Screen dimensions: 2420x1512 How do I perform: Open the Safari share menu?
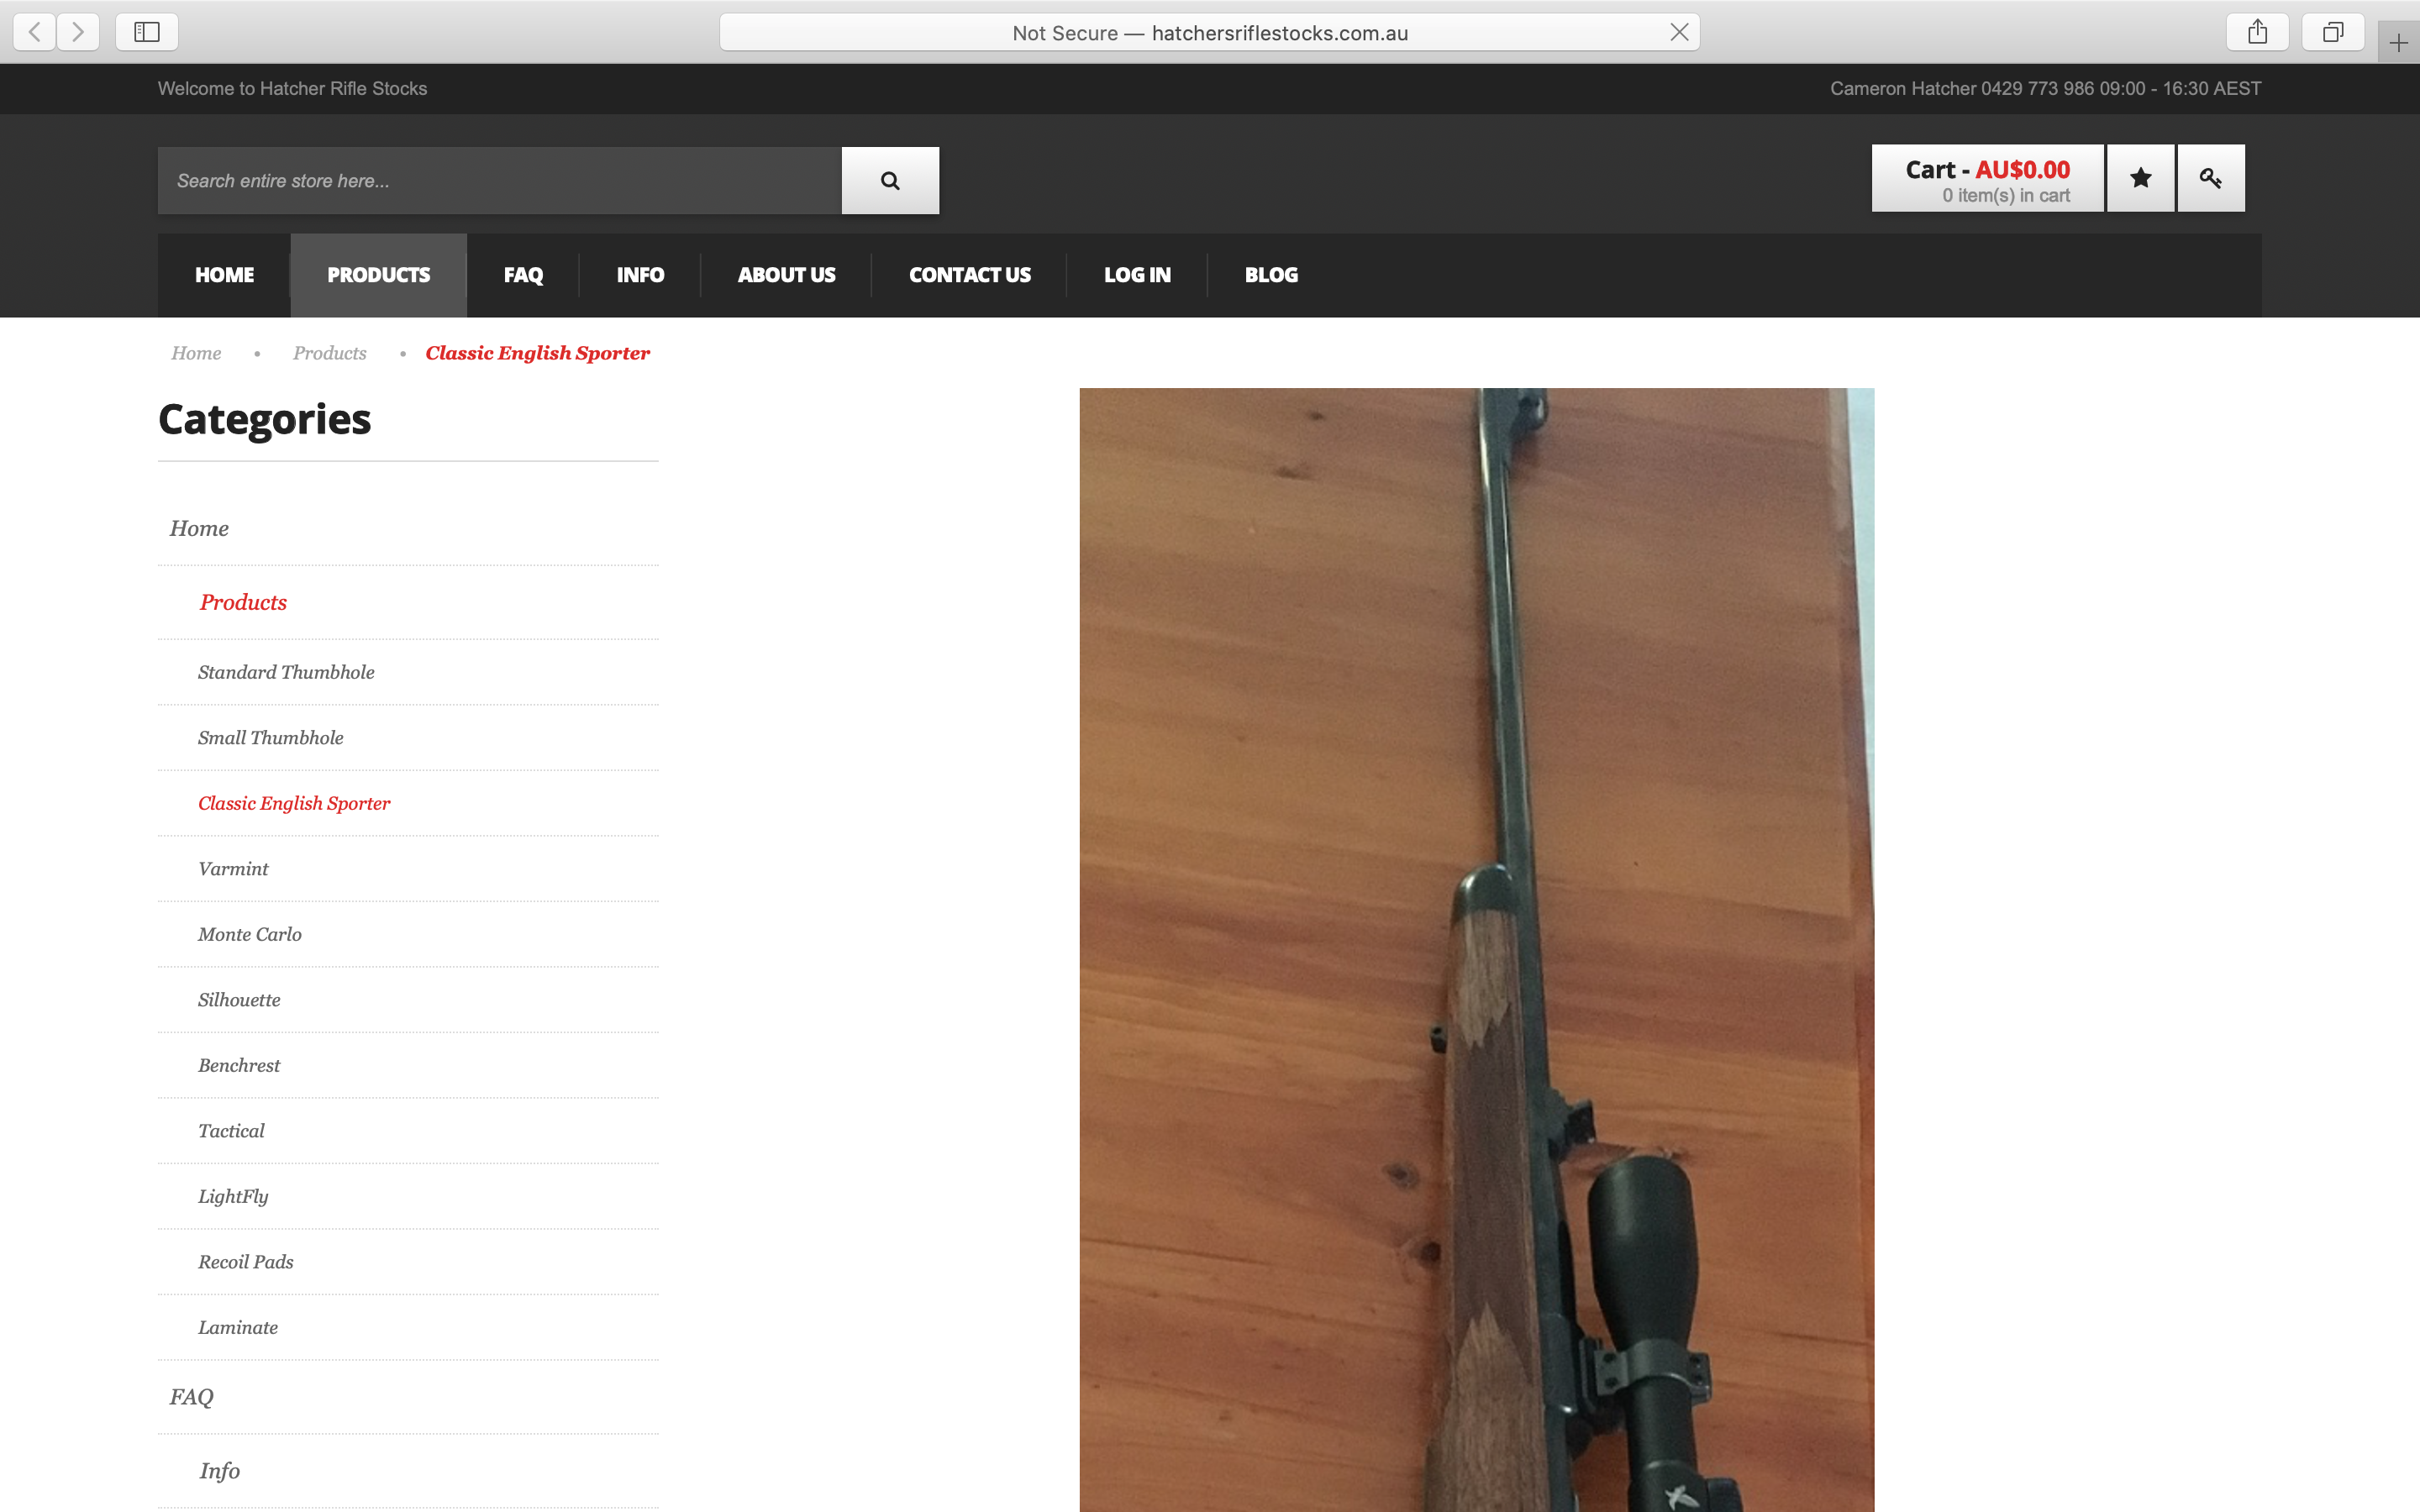coord(2257,32)
